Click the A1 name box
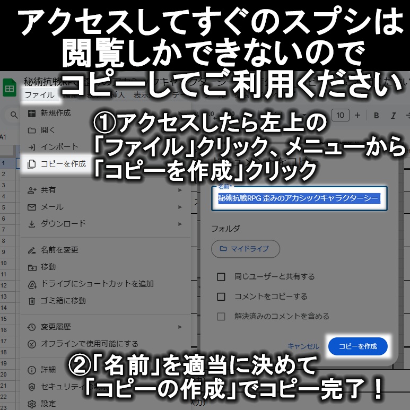Image resolution: width=410 pixels, height=410 pixels. pyautogui.click(x=3, y=137)
